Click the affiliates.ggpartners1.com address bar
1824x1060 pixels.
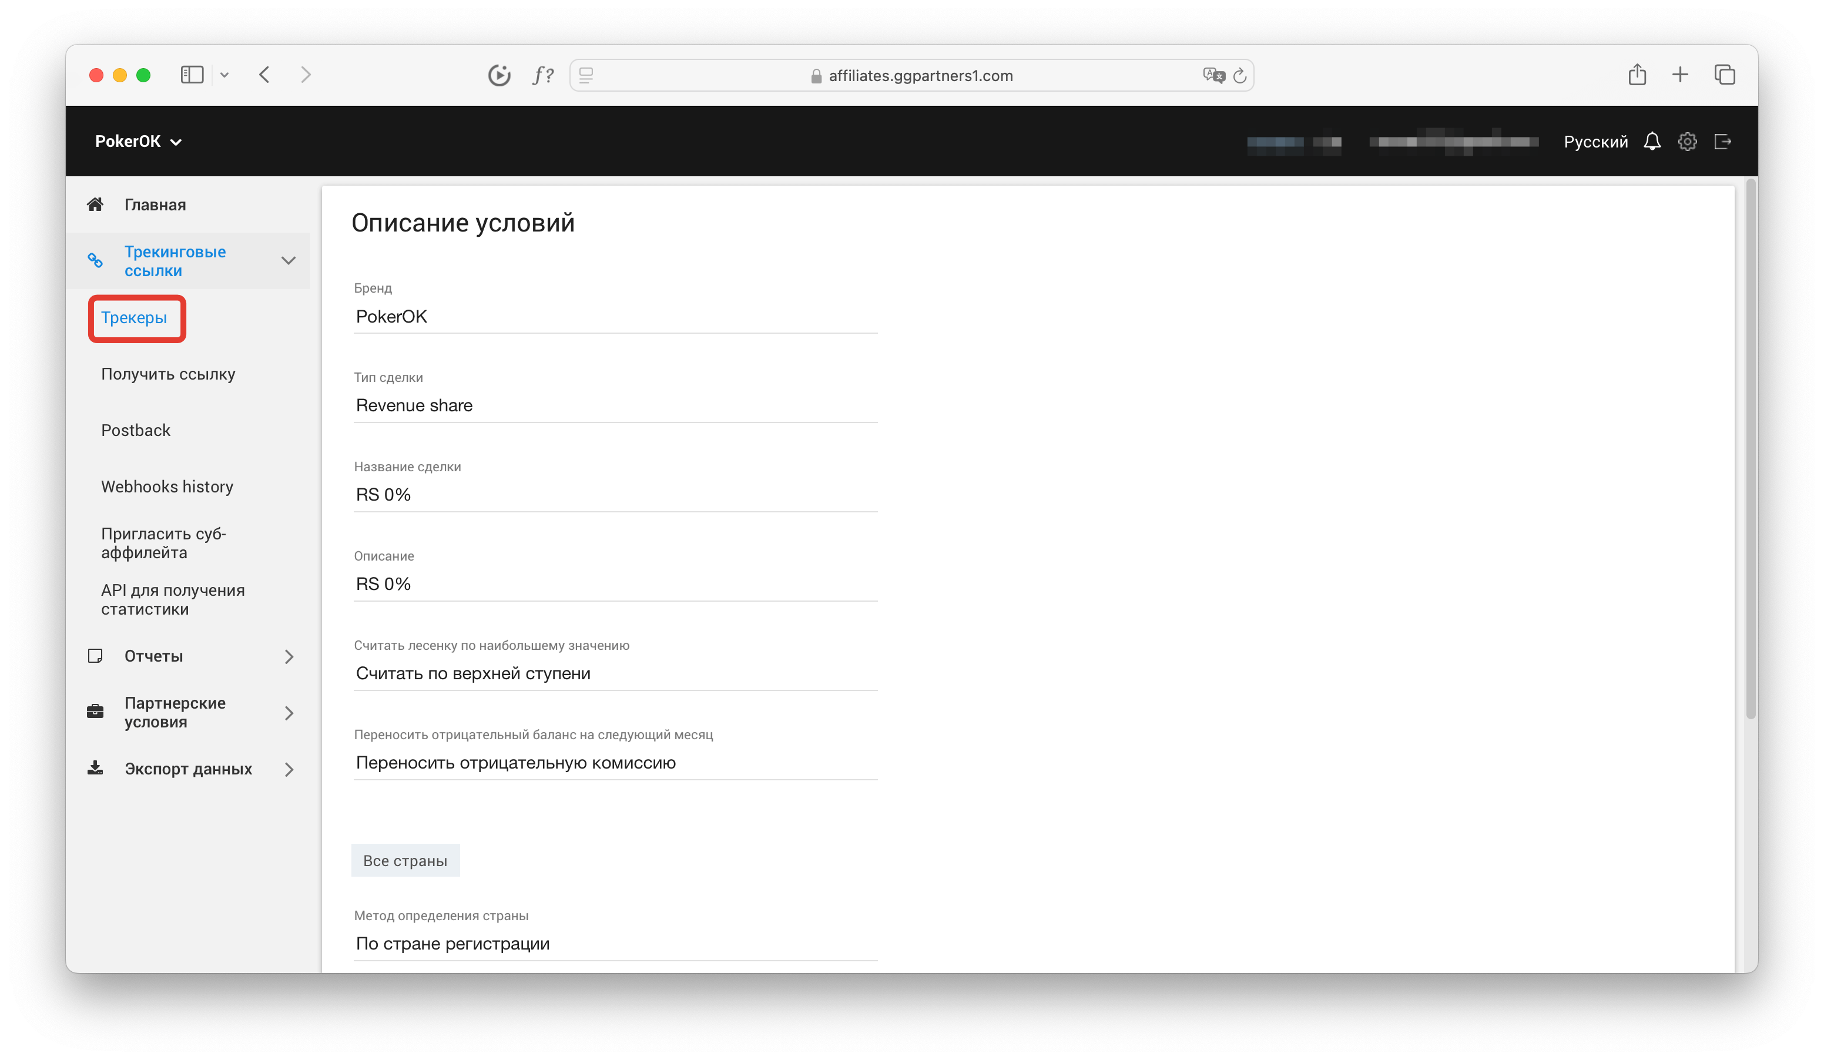coord(911,75)
